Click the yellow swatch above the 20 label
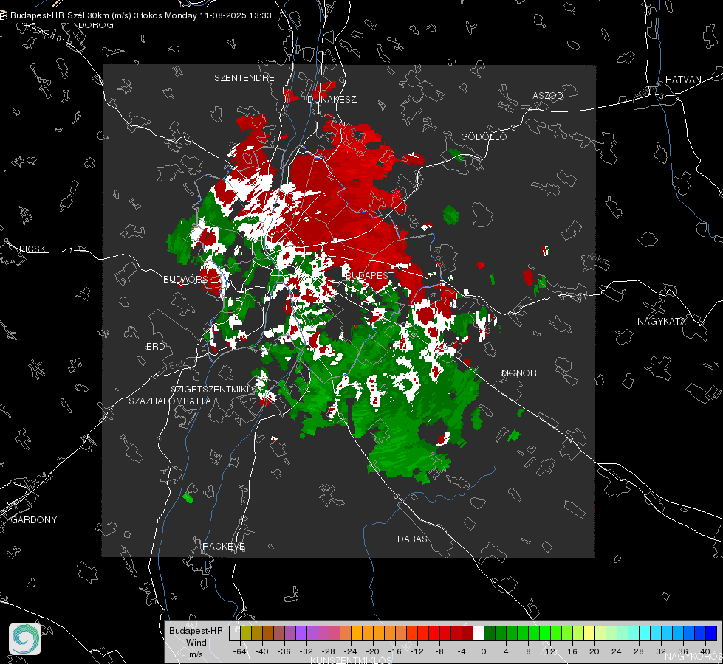 click(589, 633)
